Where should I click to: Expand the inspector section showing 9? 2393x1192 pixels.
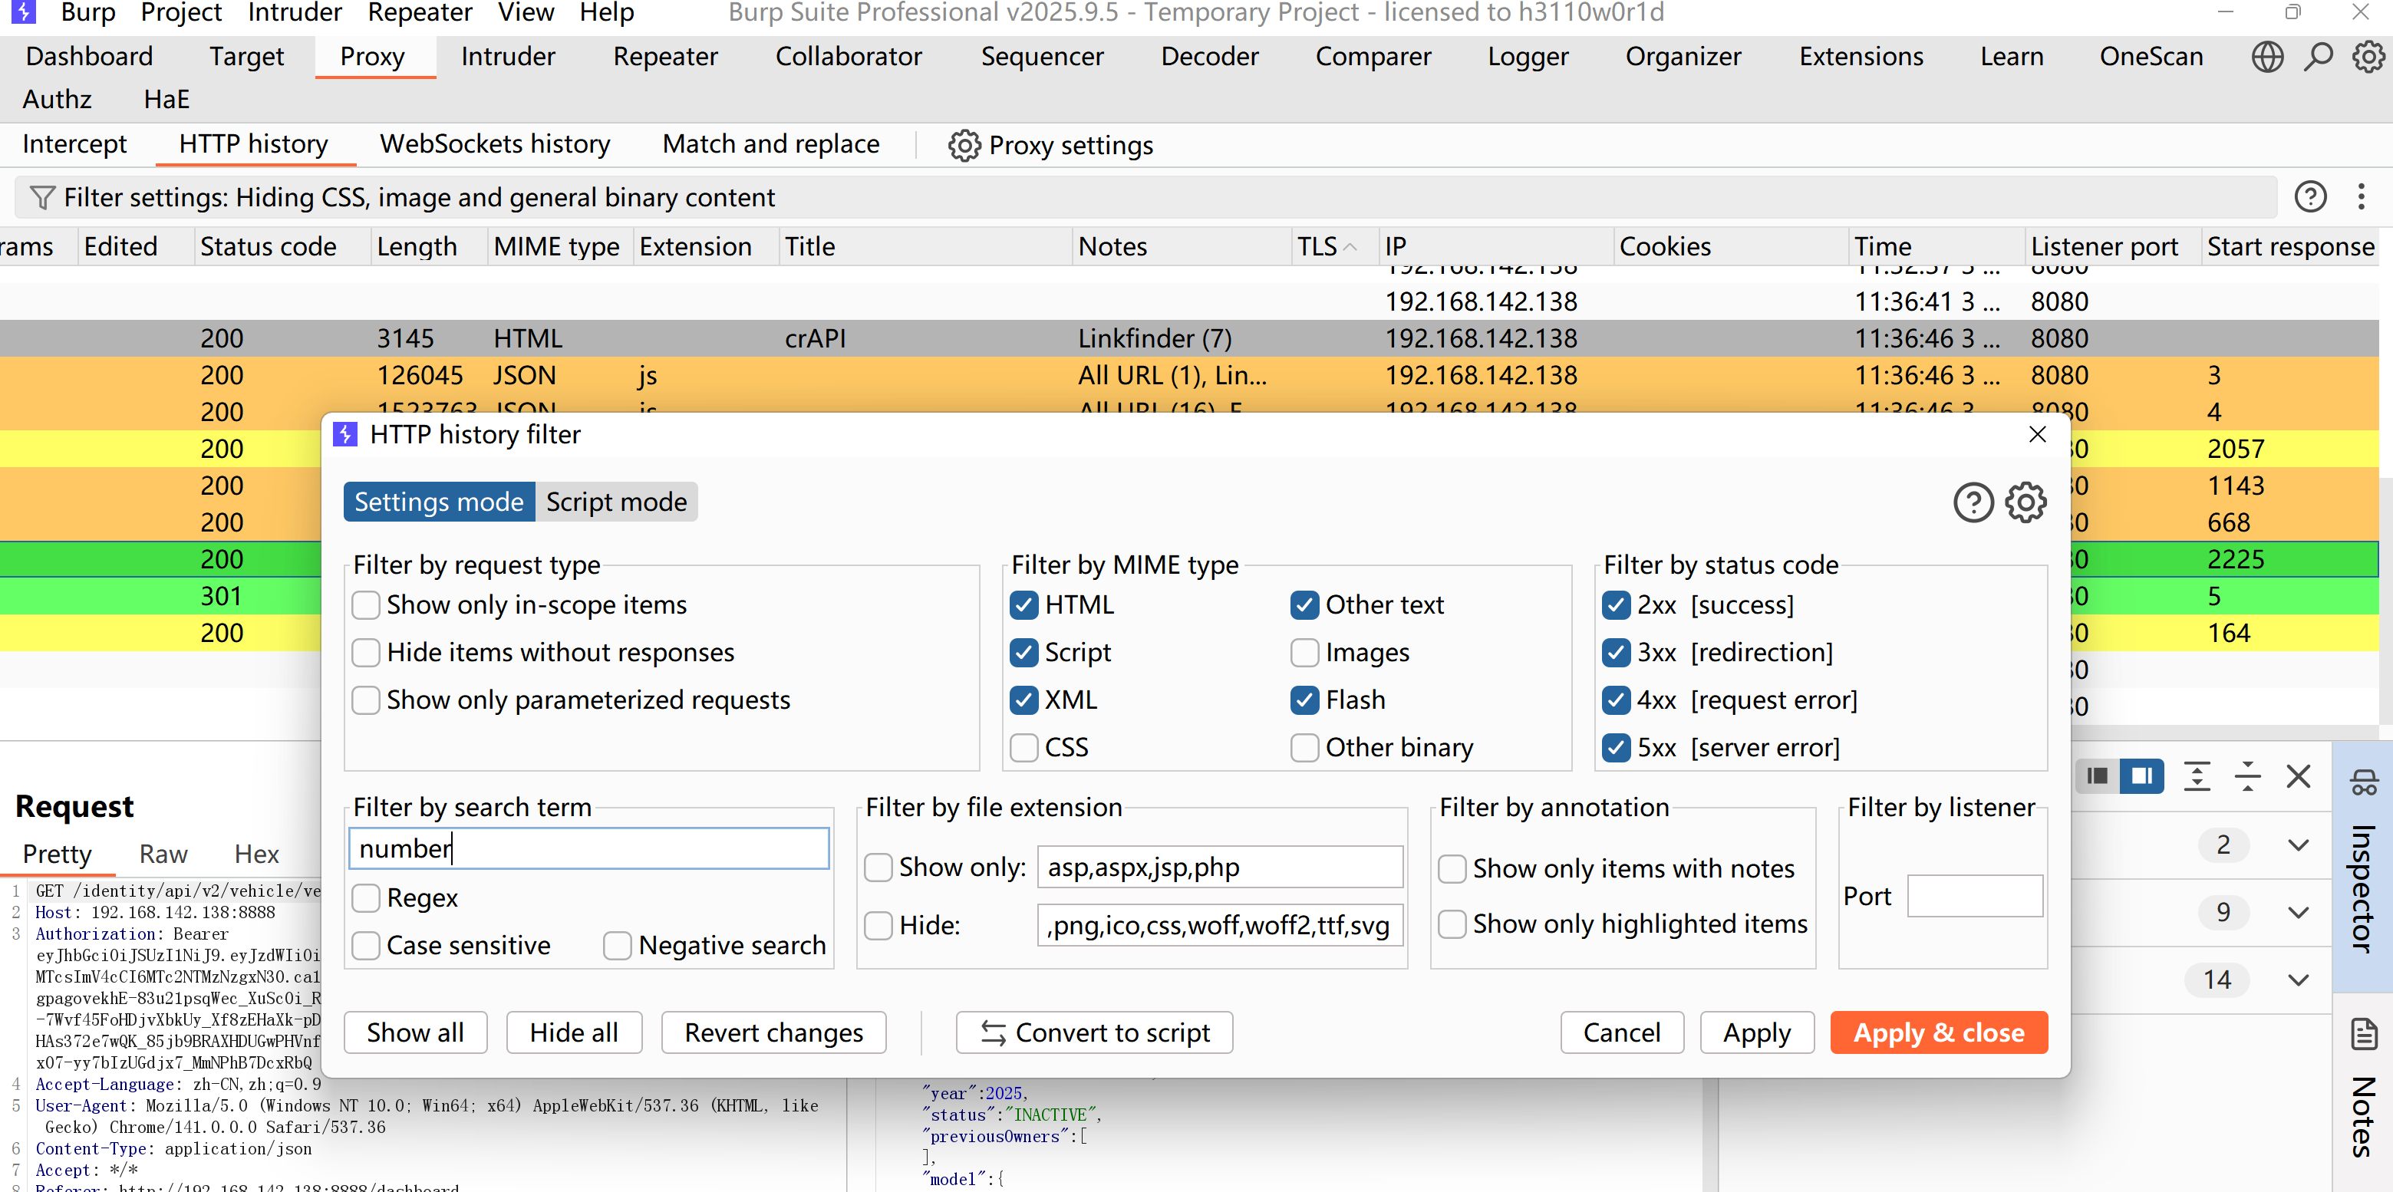[x=2297, y=912]
